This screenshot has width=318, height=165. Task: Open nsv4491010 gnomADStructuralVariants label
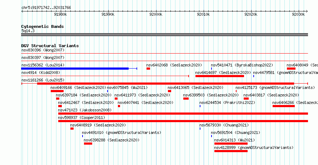(x=121, y=132)
